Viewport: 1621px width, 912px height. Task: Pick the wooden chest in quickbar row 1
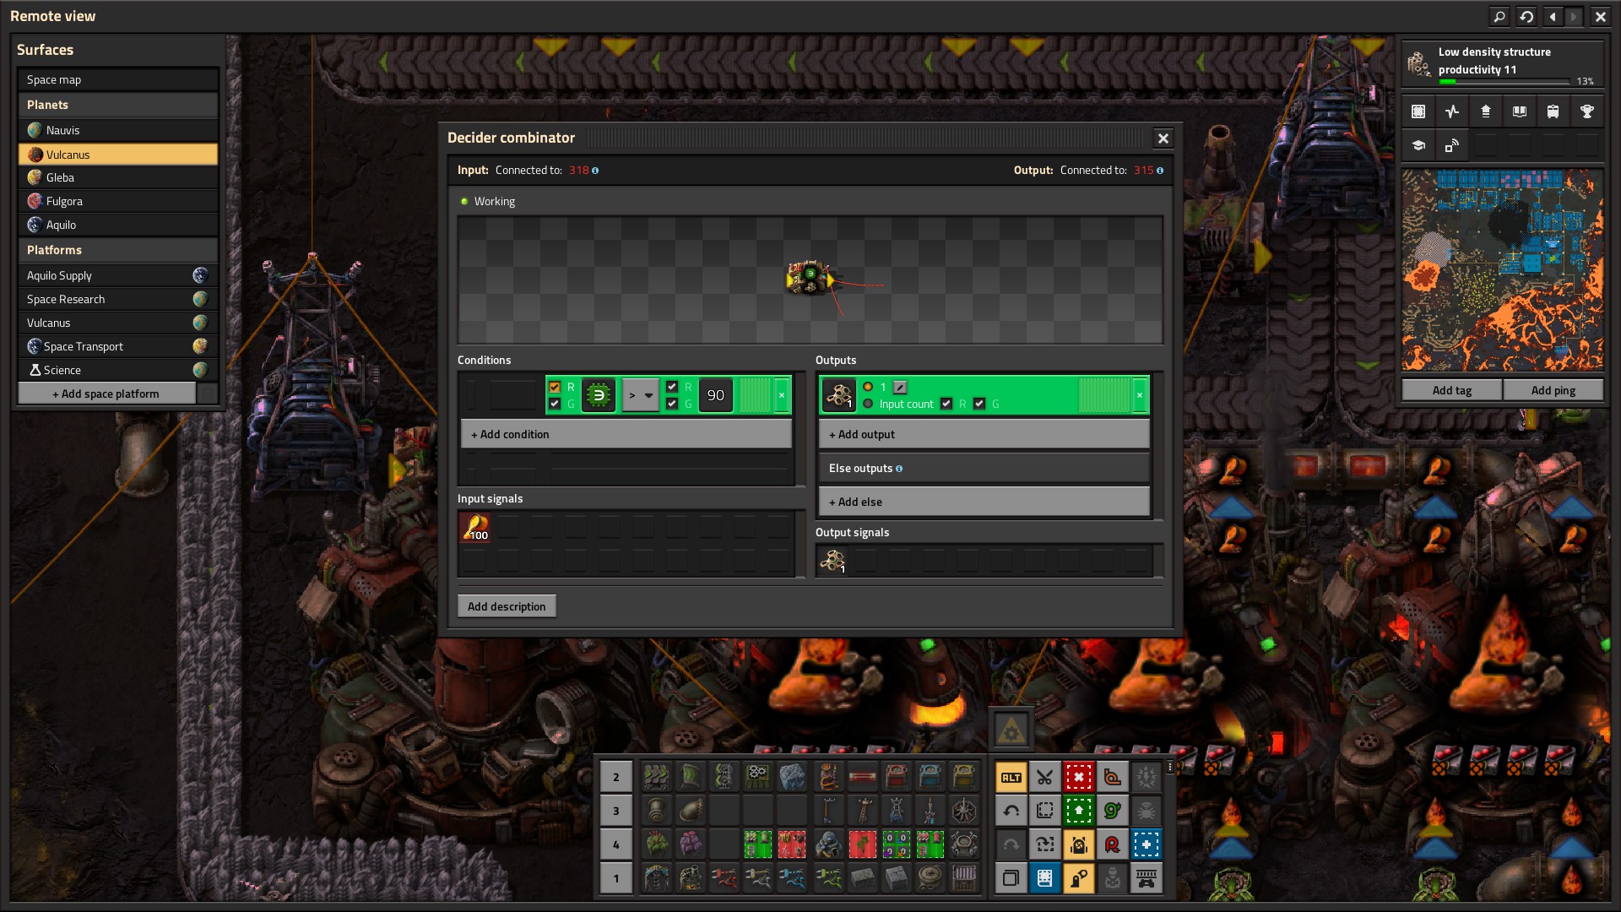[963, 878]
